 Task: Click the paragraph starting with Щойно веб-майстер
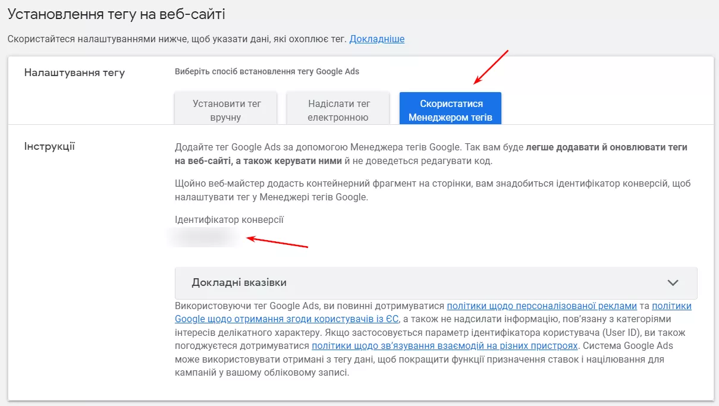[433, 190]
